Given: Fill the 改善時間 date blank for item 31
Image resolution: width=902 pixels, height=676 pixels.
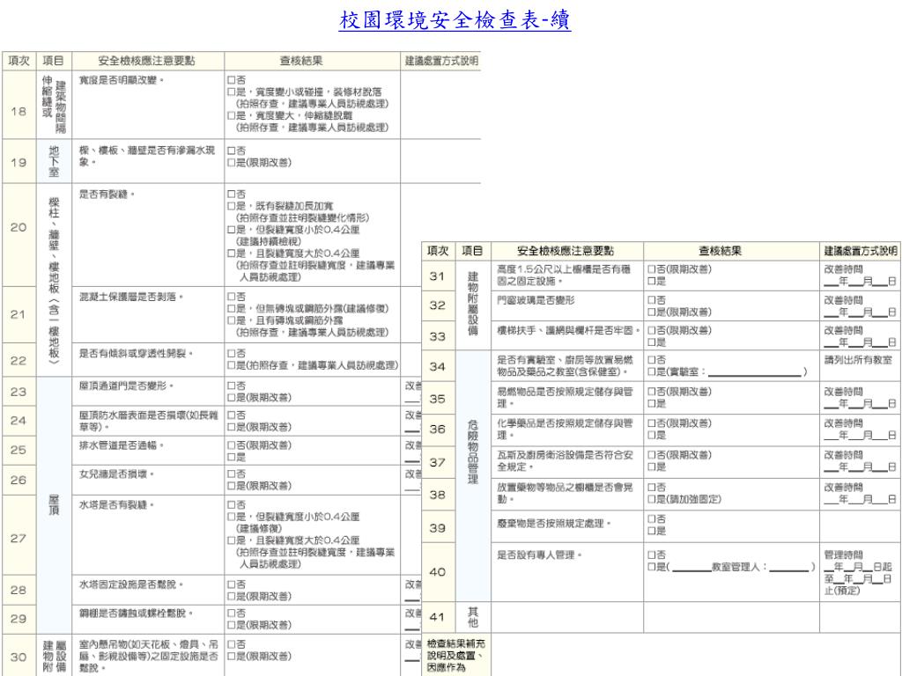Looking at the screenshot, I should coord(860,281).
